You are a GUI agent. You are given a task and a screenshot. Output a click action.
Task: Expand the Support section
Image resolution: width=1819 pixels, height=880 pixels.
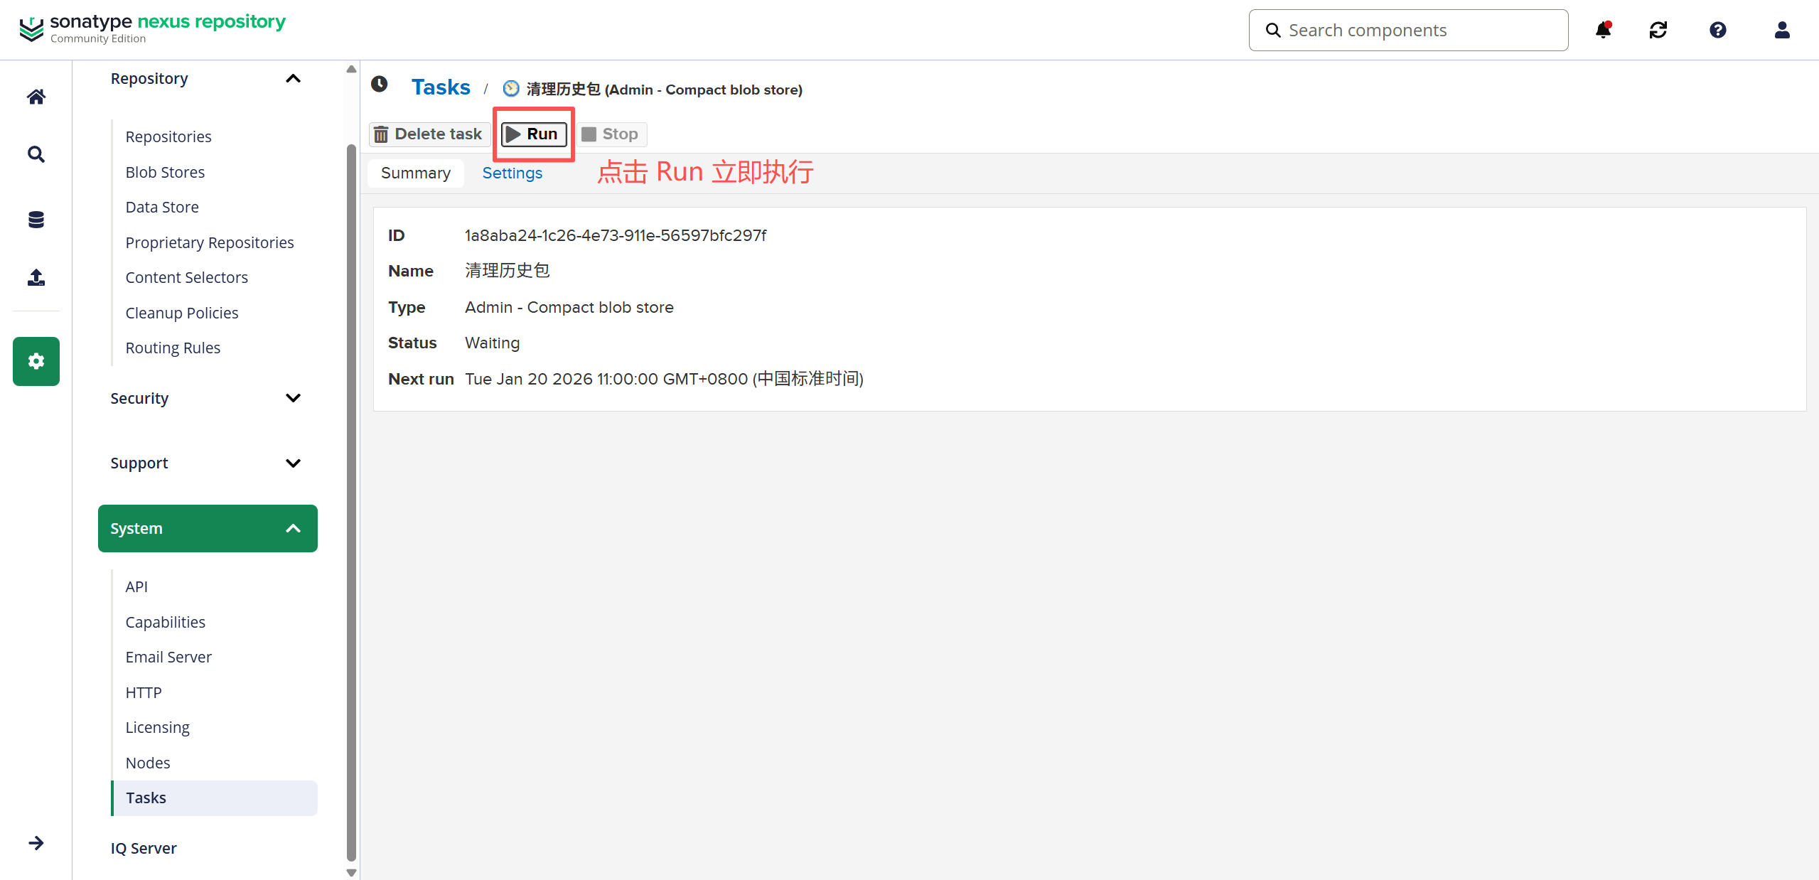[x=293, y=463]
